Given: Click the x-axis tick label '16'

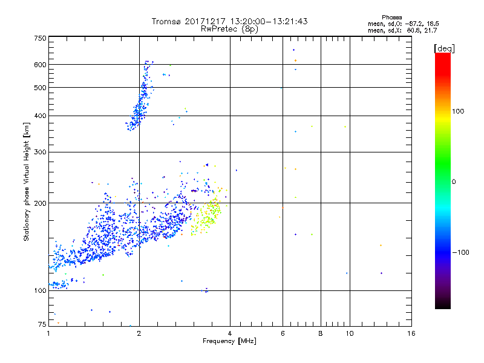Looking at the screenshot, I should (x=411, y=333).
